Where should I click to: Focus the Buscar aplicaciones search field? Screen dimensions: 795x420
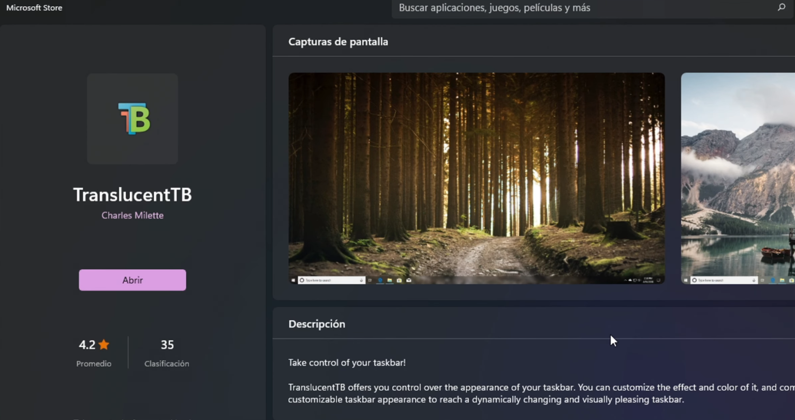coord(593,8)
